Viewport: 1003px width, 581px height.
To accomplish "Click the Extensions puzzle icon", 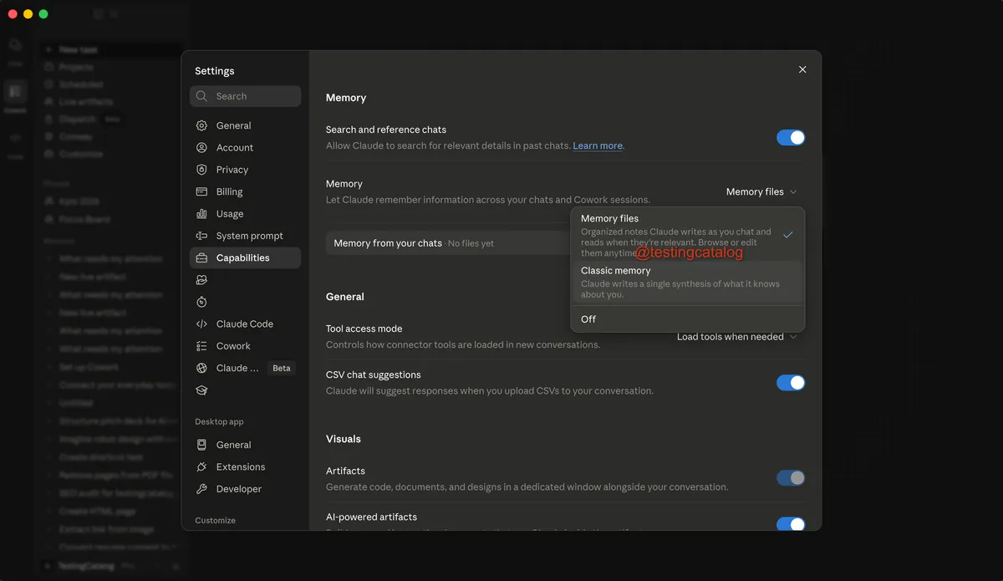I will [201, 467].
